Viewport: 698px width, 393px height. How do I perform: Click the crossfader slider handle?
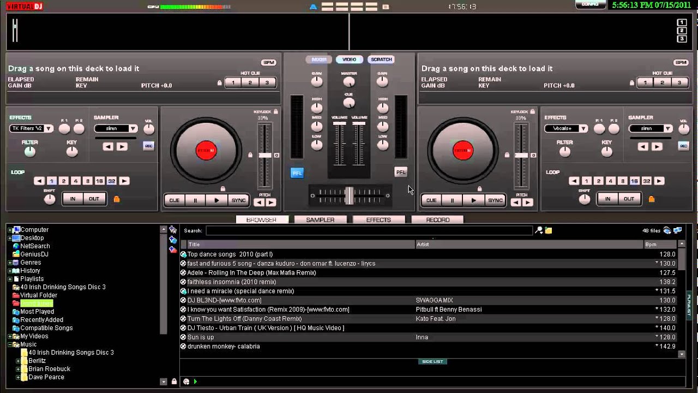pyautogui.click(x=349, y=195)
